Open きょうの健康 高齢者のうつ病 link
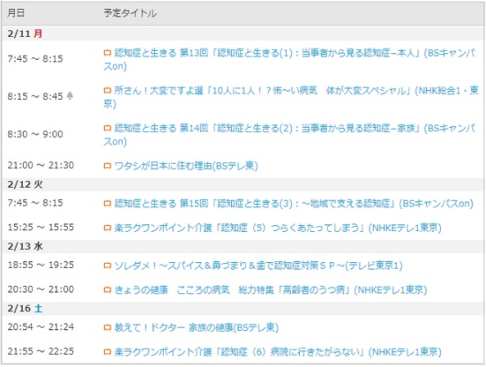486x367 pixels. (271, 290)
